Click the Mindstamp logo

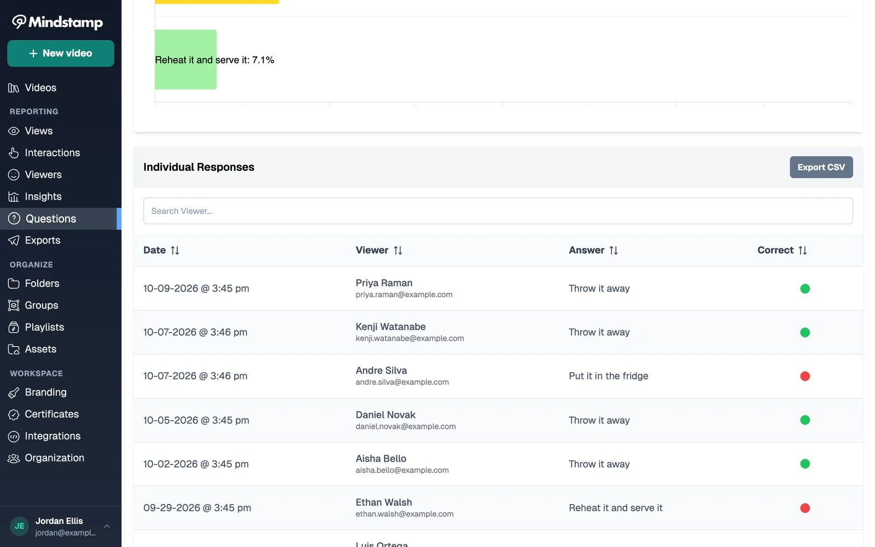pyautogui.click(x=57, y=22)
